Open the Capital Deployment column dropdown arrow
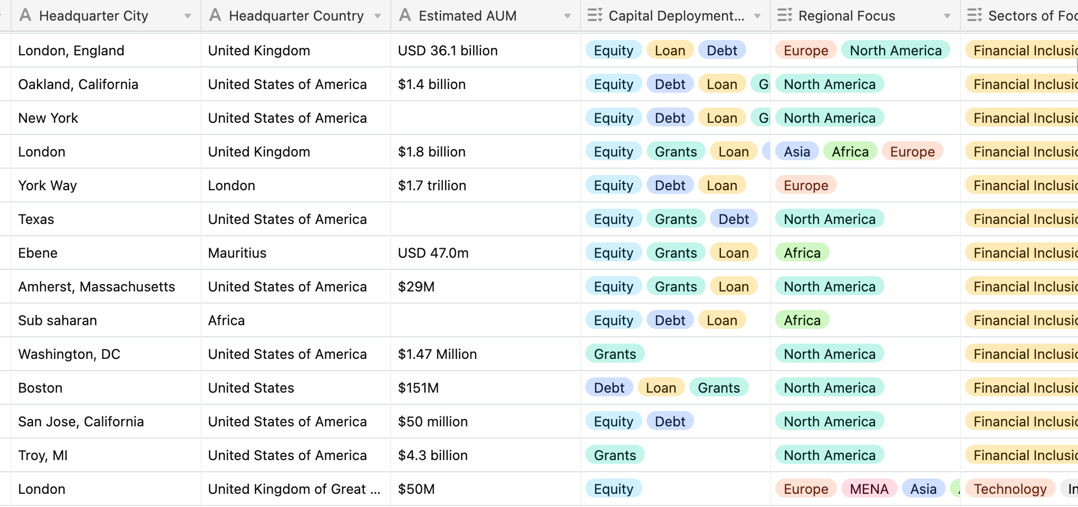The image size is (1078, 507). pos(757,16)
